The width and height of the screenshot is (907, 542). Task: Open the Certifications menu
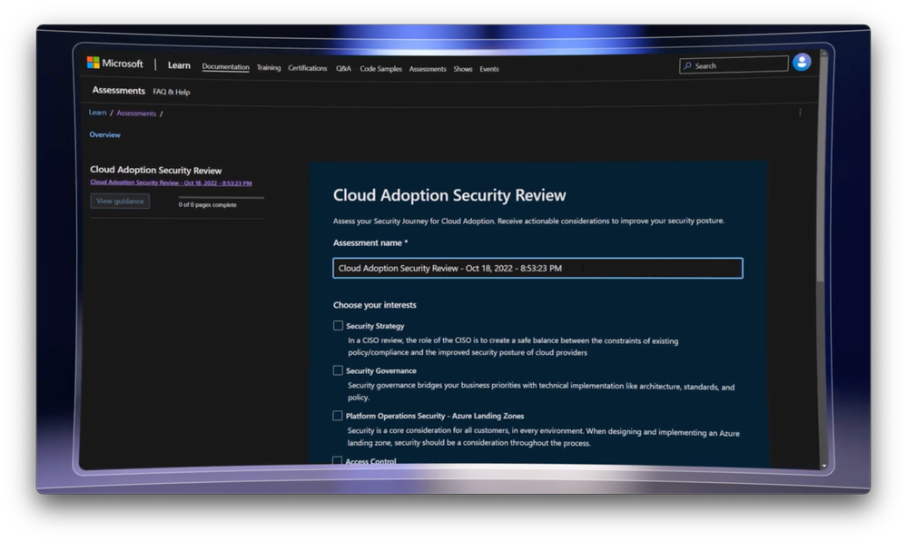308,68
